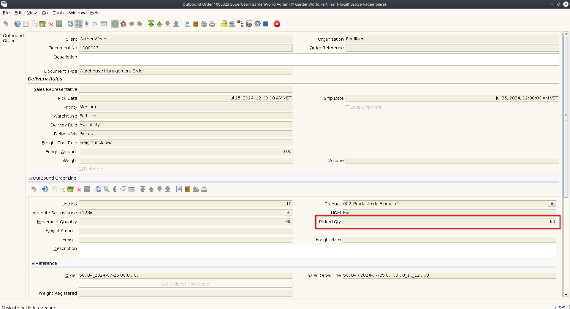Open Zoom Across icon
570x309 pixels.
coord(232,24)
